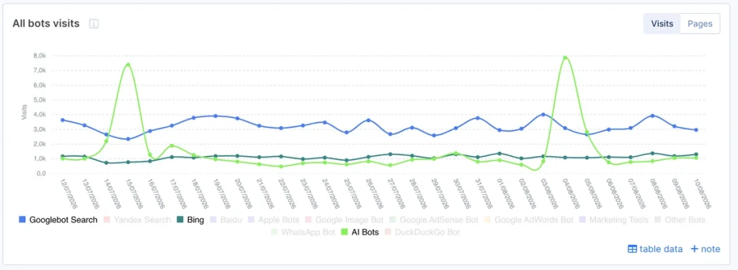Click the green AI Bots color swatch

(345, 233)
